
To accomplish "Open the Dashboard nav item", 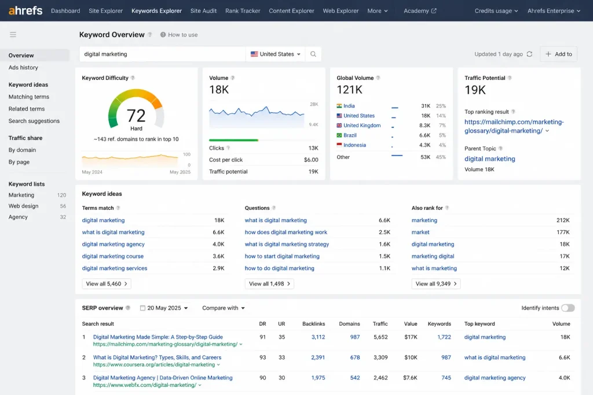I will 65,11.
